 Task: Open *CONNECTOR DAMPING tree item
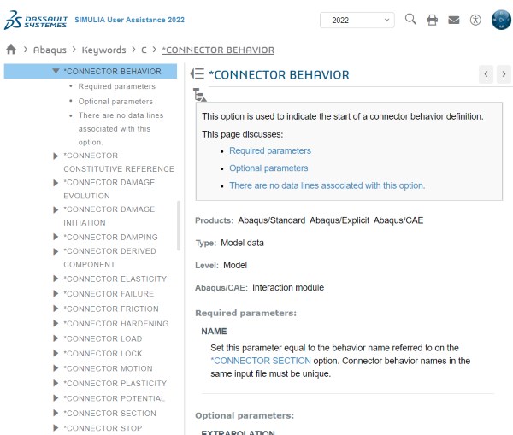pyautogui.click(x=110, y=237)
